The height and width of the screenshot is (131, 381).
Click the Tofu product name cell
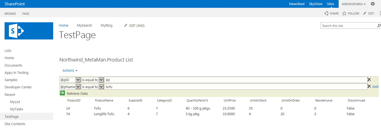point(97,108)
